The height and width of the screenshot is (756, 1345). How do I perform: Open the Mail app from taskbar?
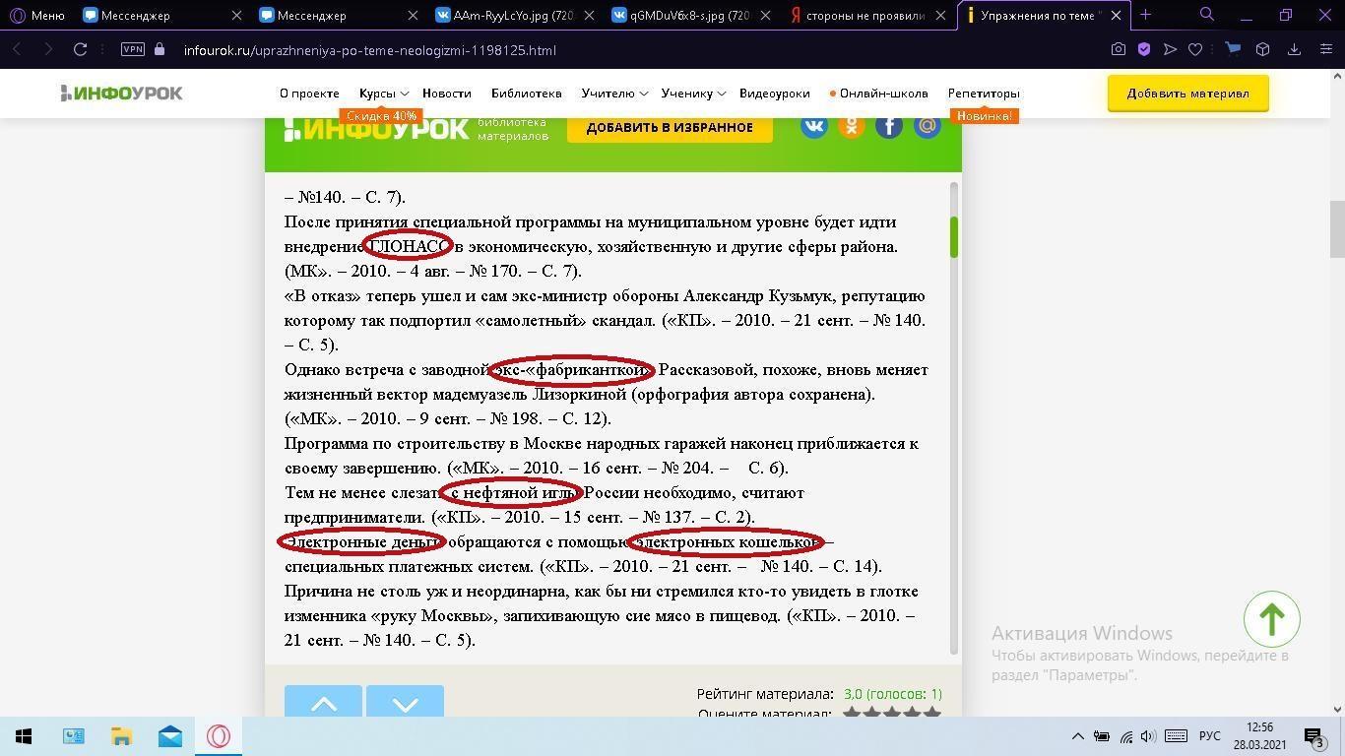pyautogui.click(x=169, y=736)
